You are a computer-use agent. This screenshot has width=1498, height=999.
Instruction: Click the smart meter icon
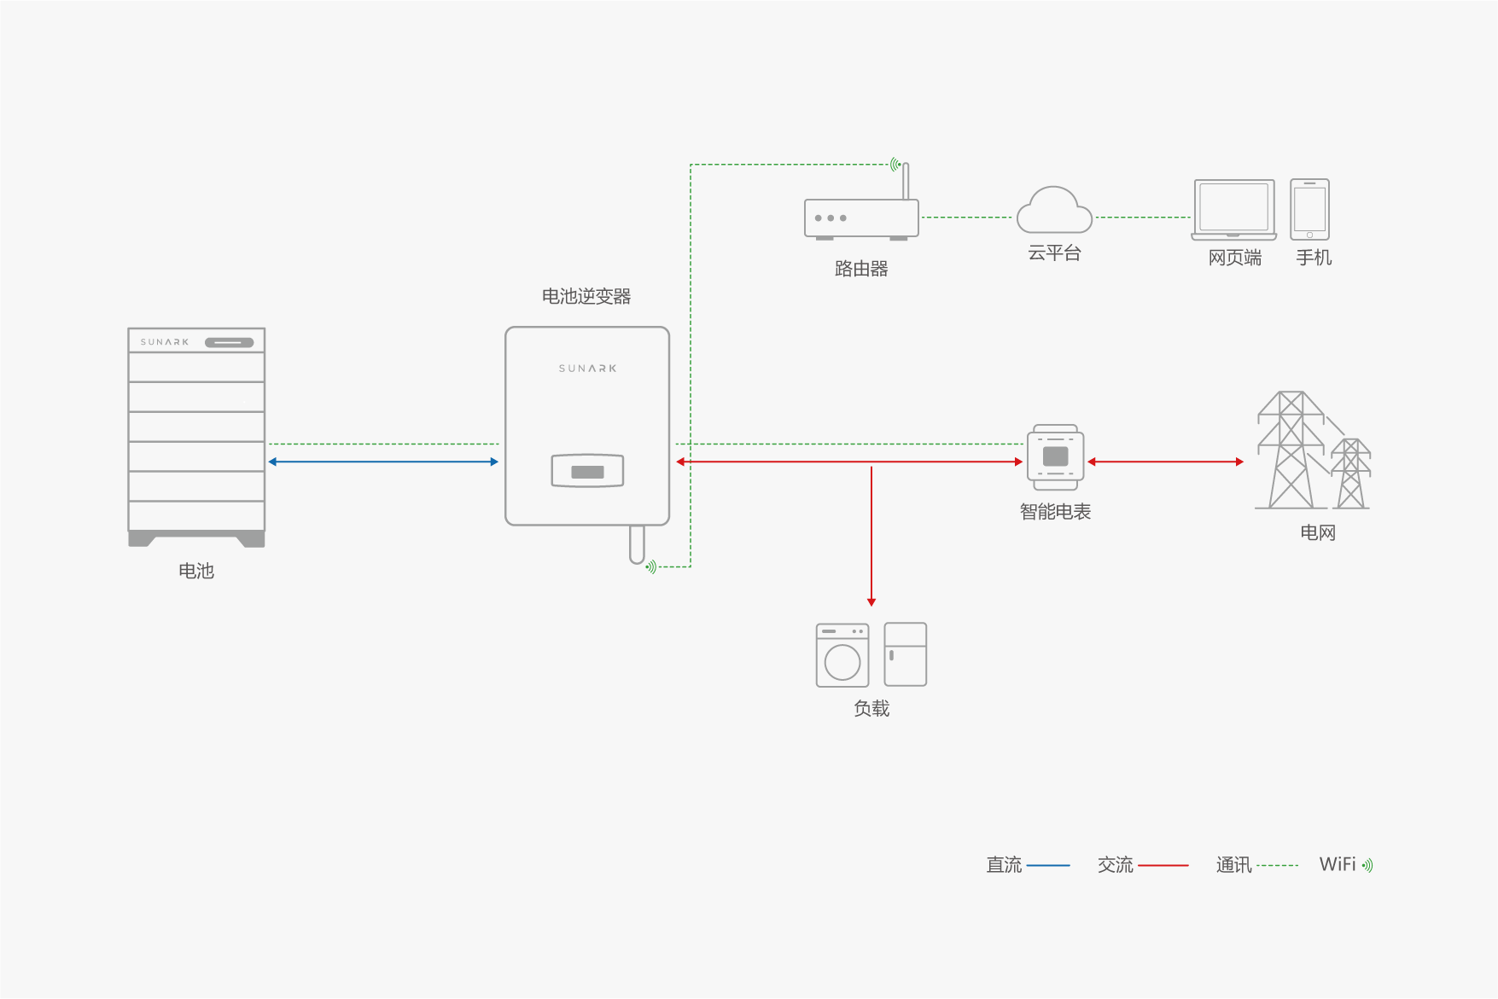[x=1056, y=457]
